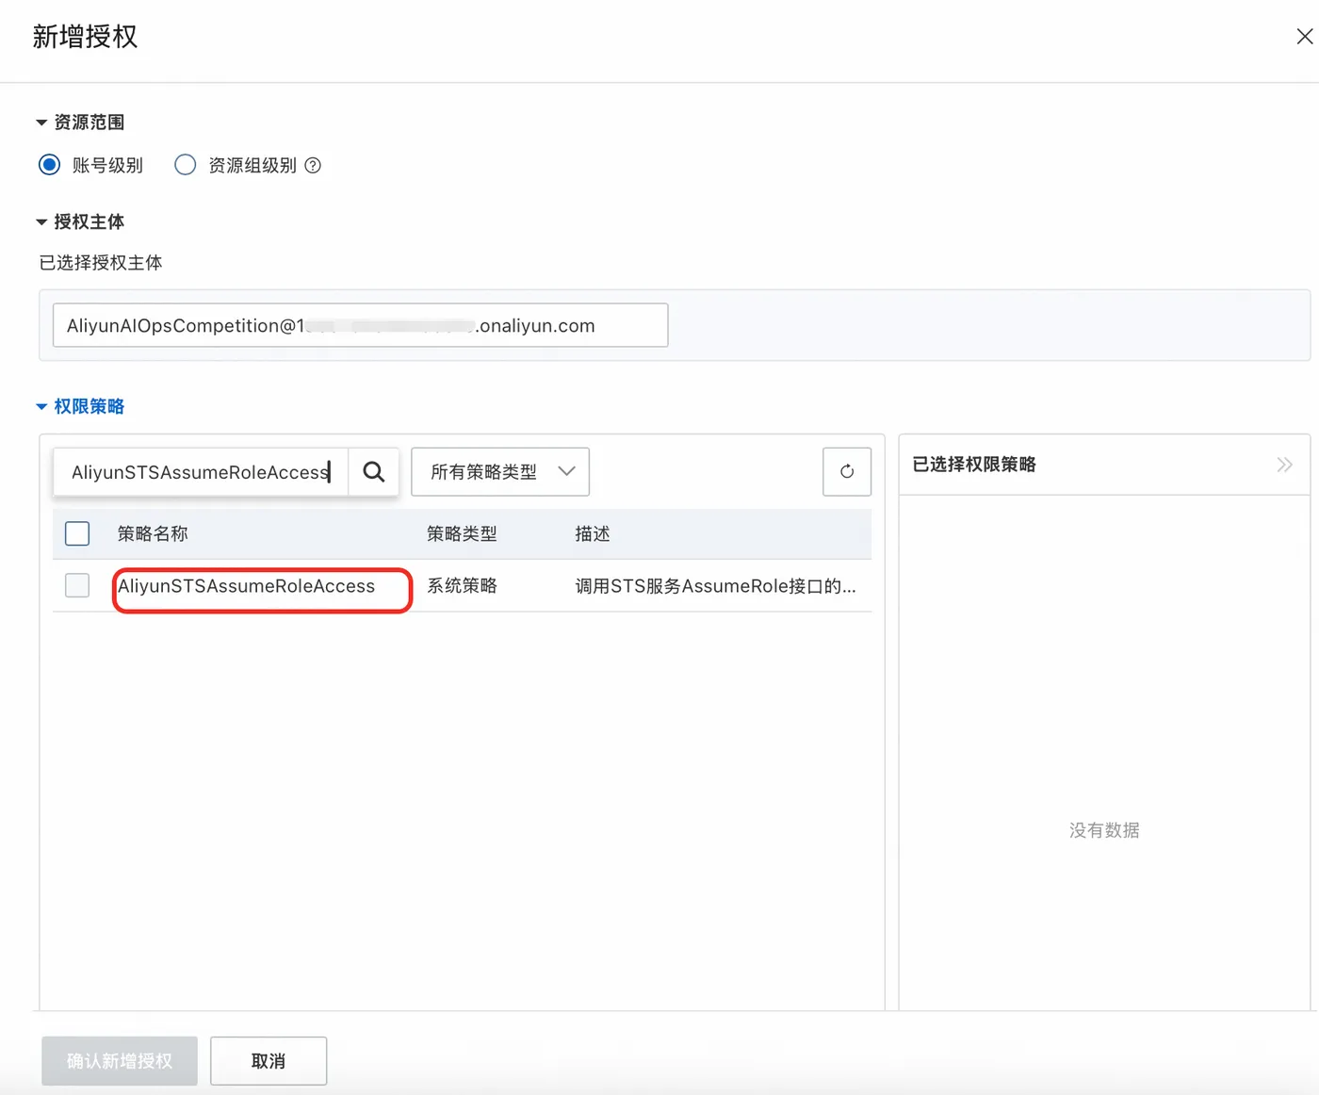Viewport: 1319px width, 1095px height.
Task: Click AliyunSTSAssumeRoleAccess policy name in table
Action: [x=247, y=586]
